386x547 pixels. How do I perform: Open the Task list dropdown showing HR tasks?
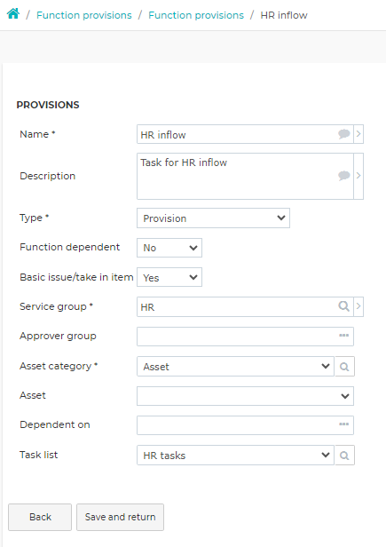(235, 455)
